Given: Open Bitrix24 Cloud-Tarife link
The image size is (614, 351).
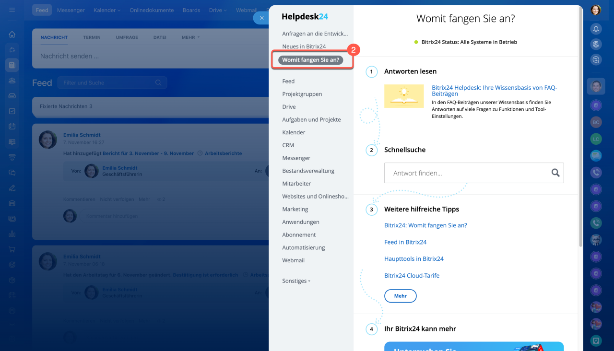Looking at the screenshot, I should [x=412, y=276].
